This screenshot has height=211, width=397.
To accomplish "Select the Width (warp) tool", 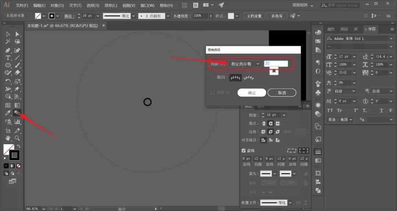I will [8, 89].
